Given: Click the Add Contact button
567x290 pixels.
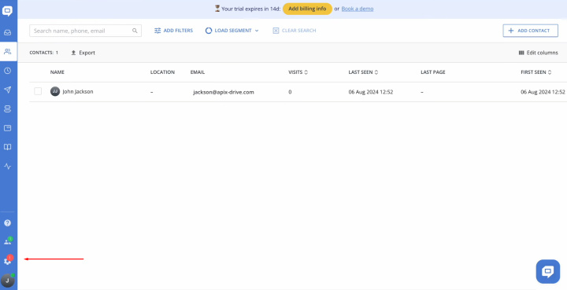Looking at the screenshot, I should (530, 31).
